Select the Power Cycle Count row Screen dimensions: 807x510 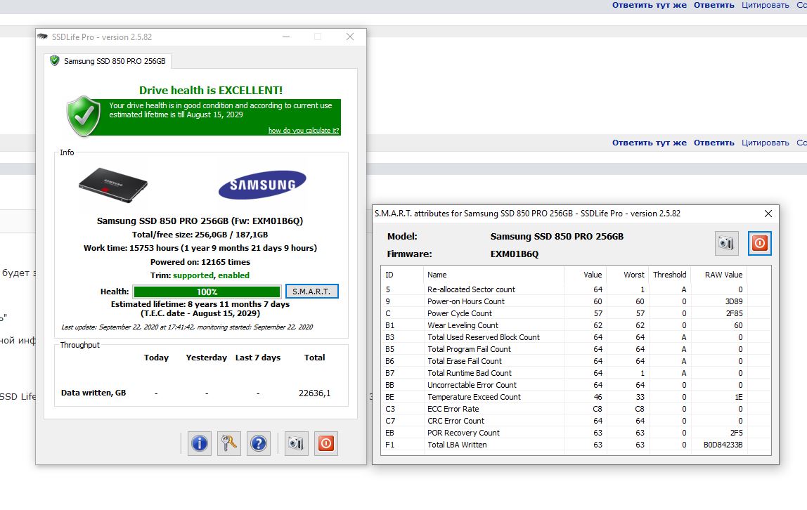(x=576, y=313)
